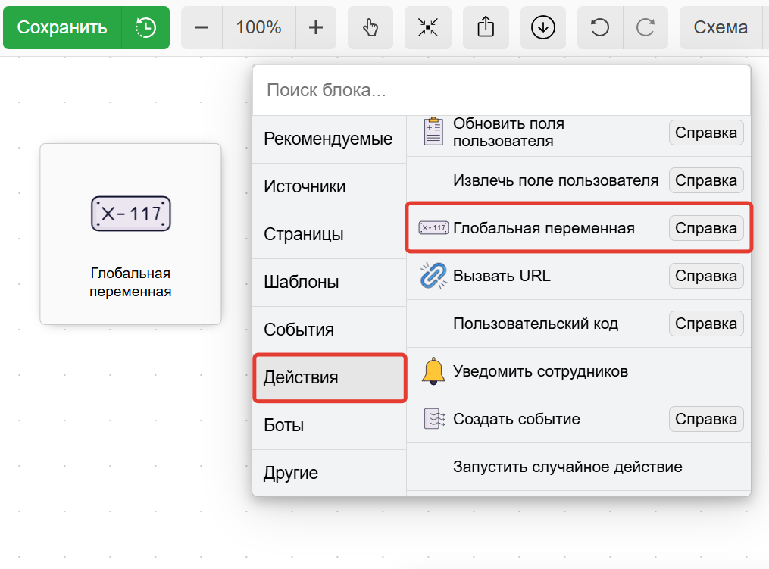Screen dimensions: 769x569
Task: Click the download circle icon
Action: click(542, 27)
